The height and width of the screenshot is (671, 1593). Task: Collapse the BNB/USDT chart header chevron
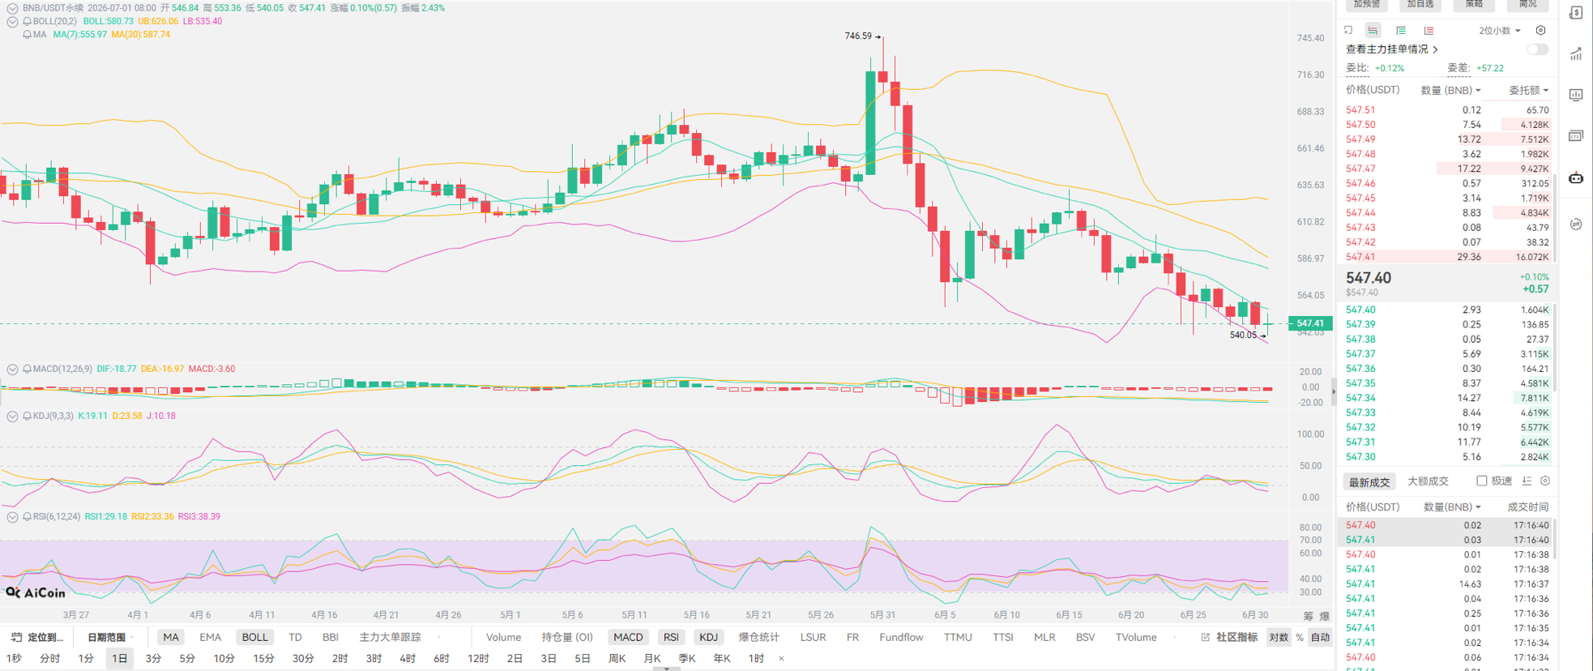pos(12,8)
